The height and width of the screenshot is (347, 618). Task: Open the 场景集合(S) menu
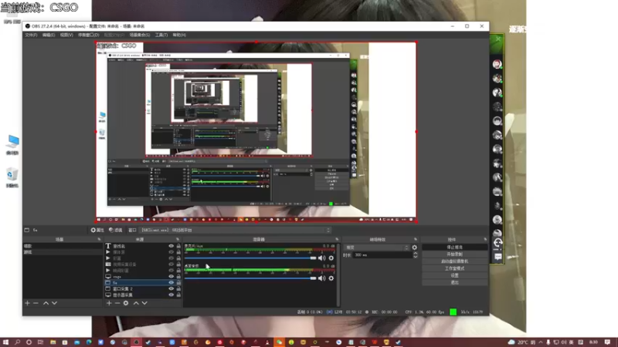coord(140,35)
